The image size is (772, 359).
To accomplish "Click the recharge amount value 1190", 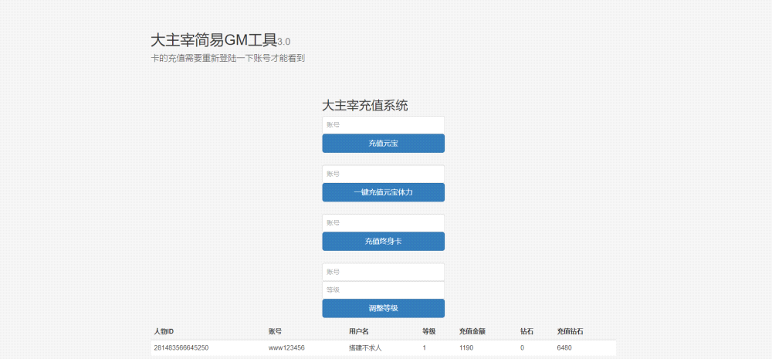I will pos(466,348).
